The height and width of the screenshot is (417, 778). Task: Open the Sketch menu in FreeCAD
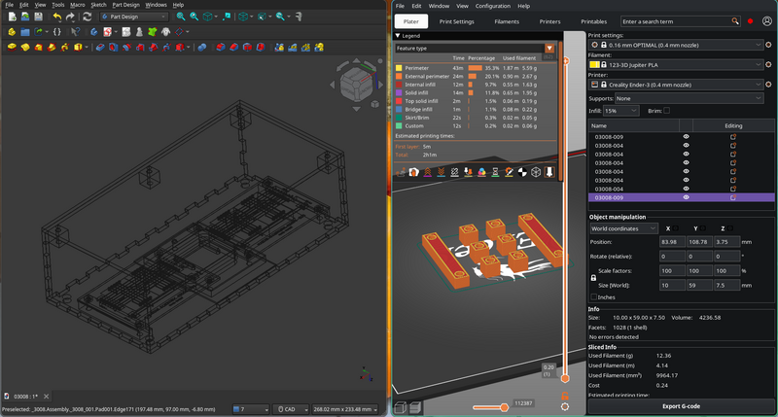click(x=97, y=5)
